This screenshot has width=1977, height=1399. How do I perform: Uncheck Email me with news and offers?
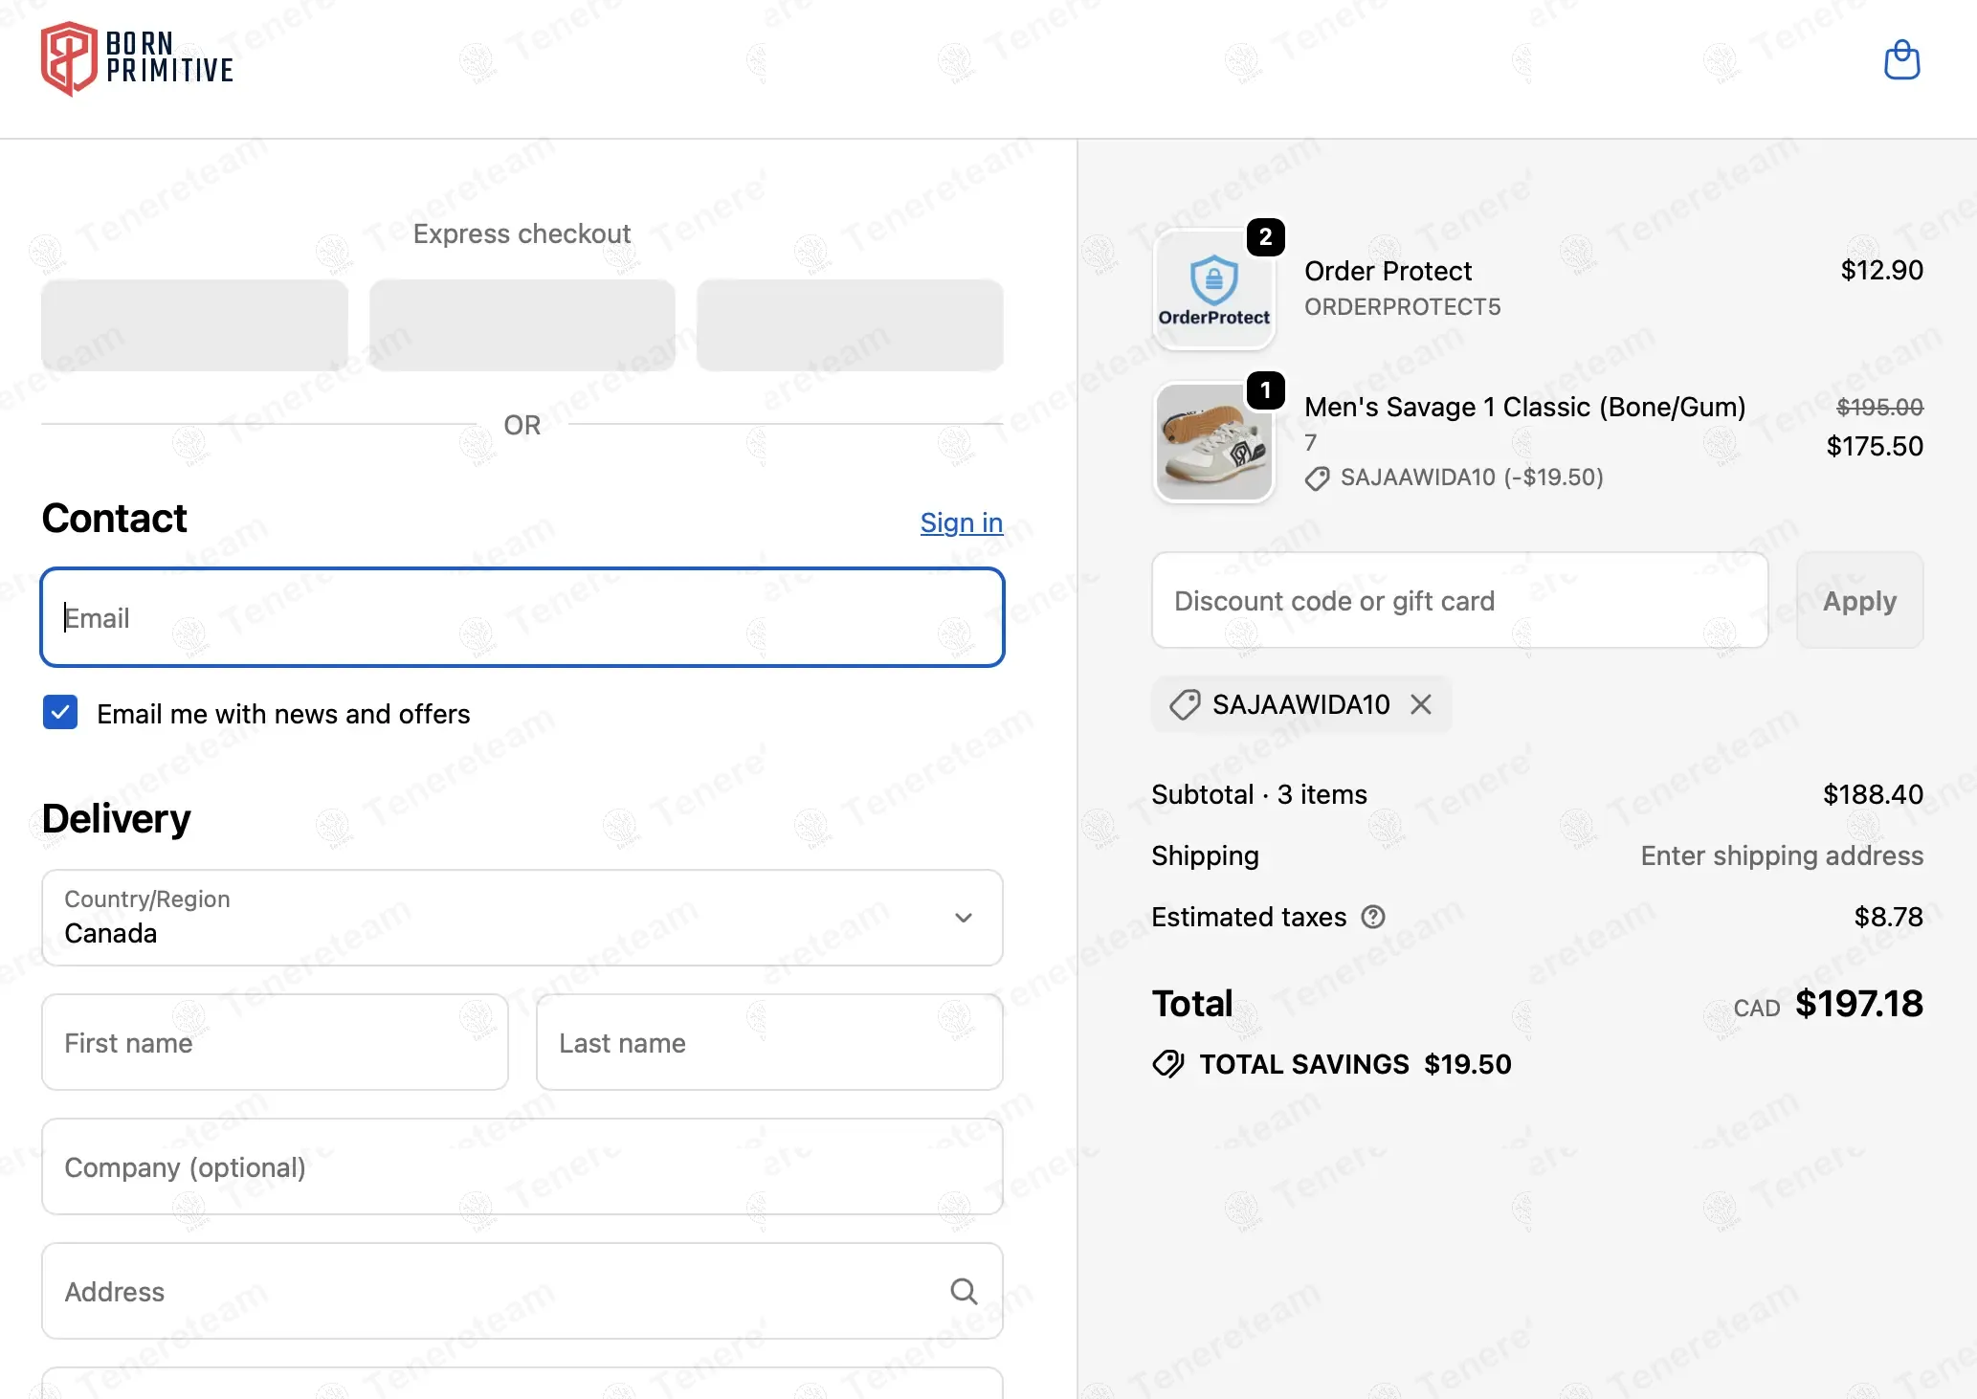[x=60, y=713]
